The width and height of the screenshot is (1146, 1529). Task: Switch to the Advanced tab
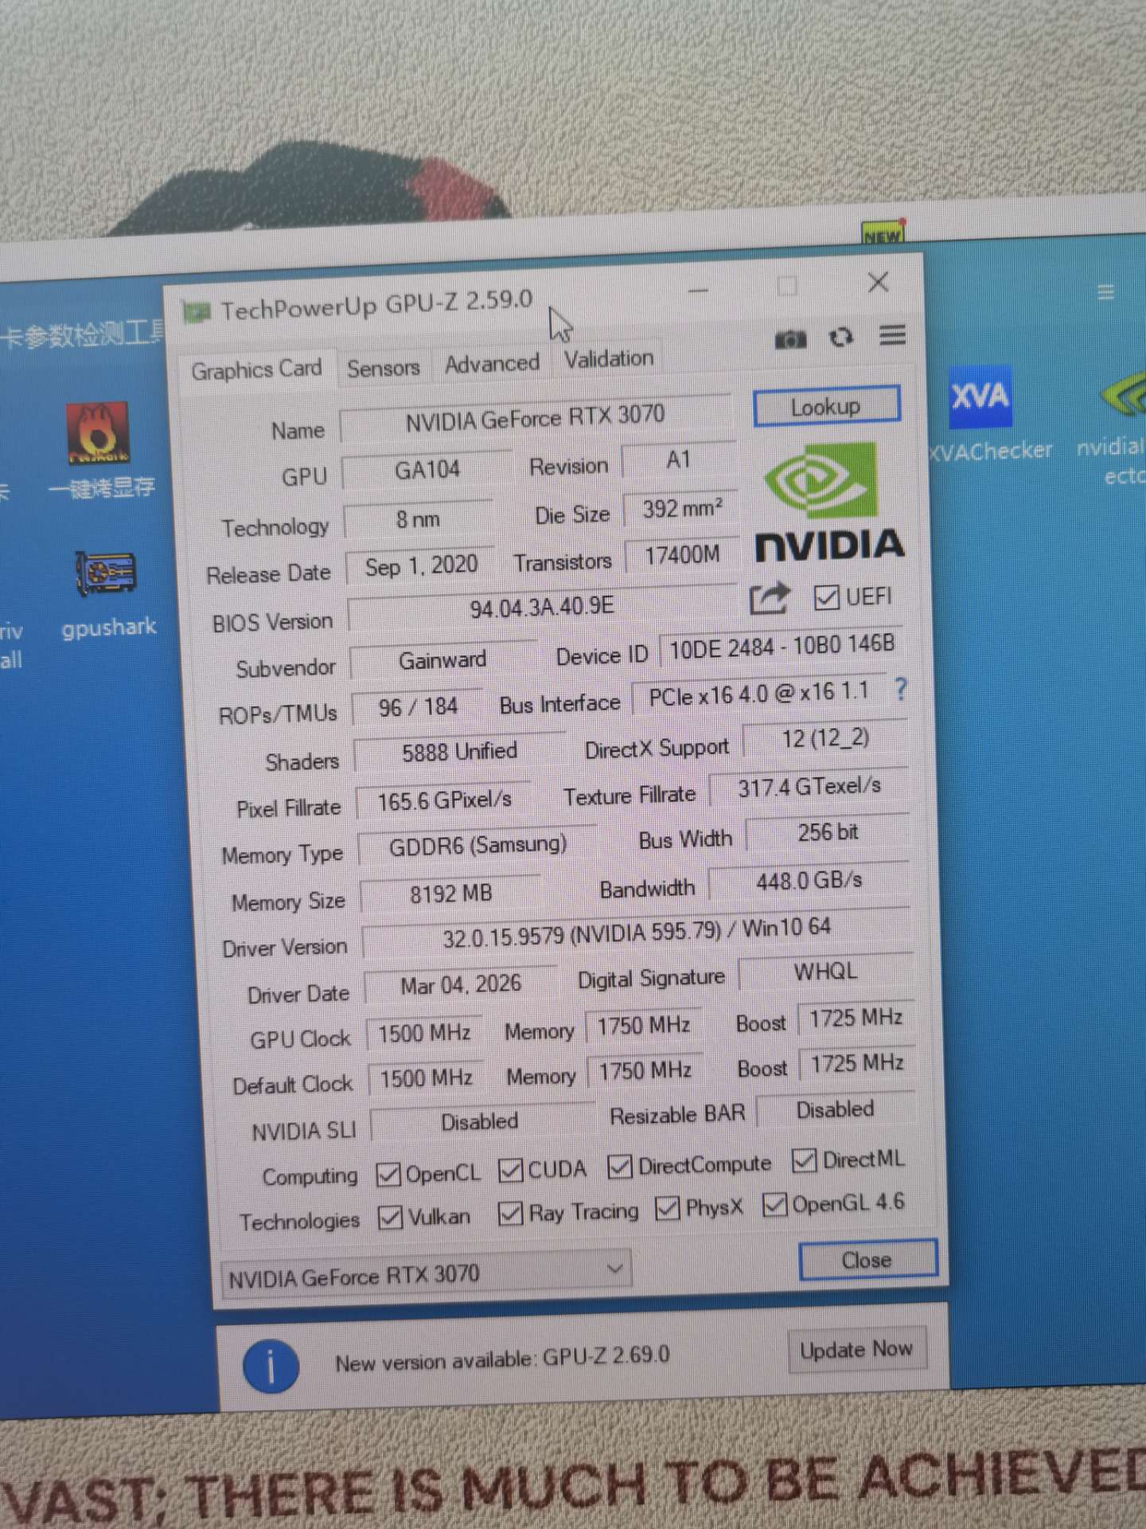point(492,364)
